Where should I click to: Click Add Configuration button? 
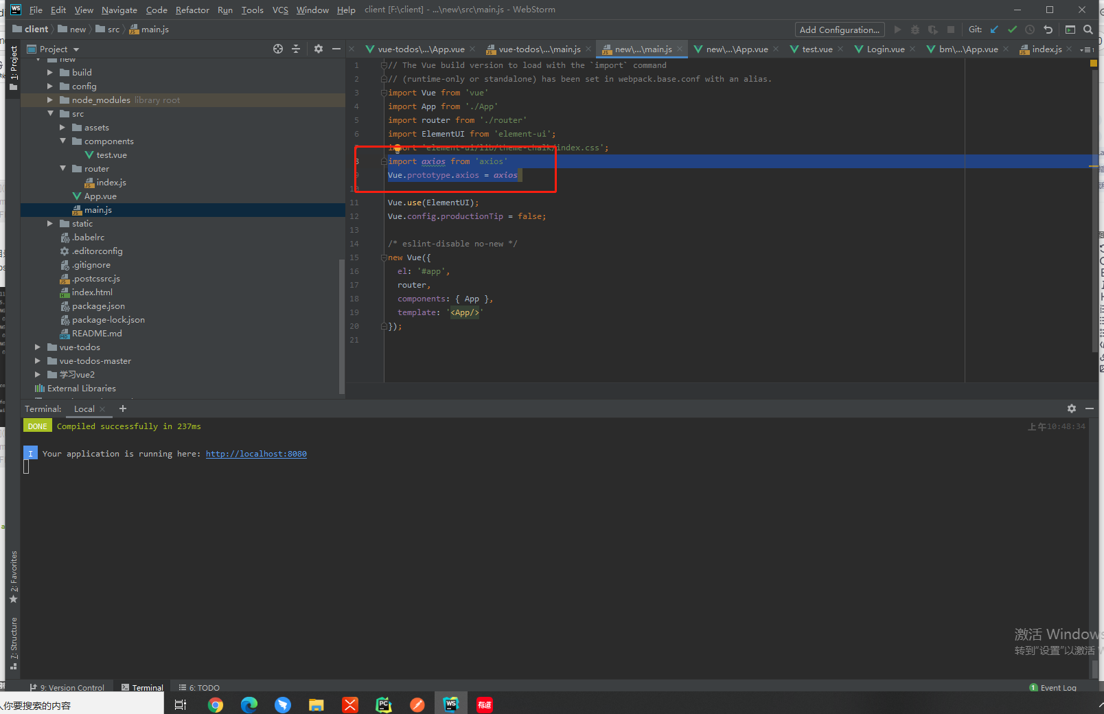tap(840, 30)
